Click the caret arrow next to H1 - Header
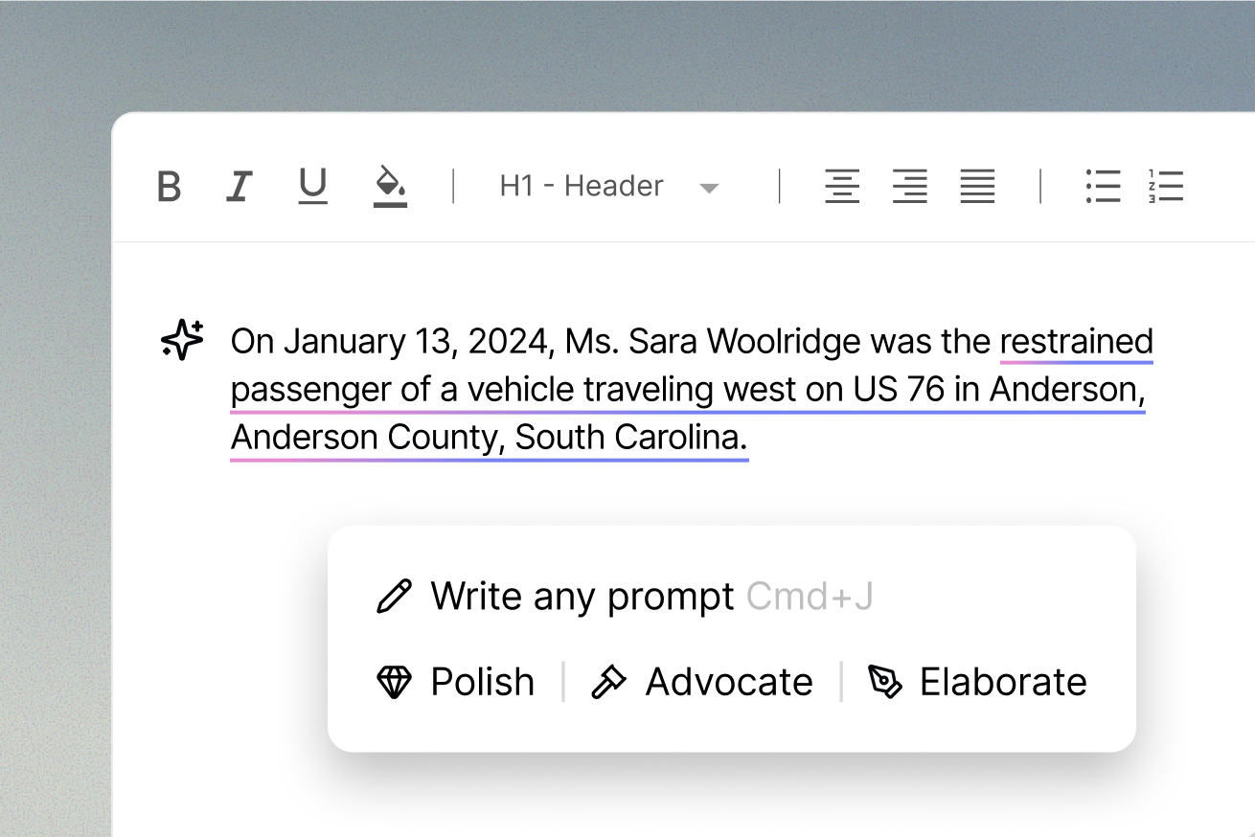 [x=709, y=188]
